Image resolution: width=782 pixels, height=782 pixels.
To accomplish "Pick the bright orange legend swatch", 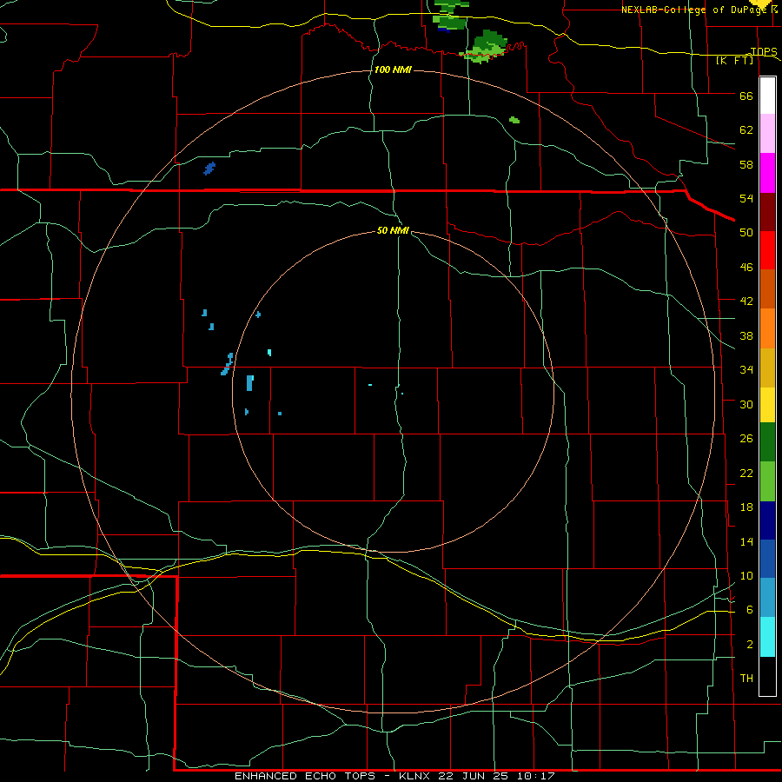I will (x=767, y=328).
